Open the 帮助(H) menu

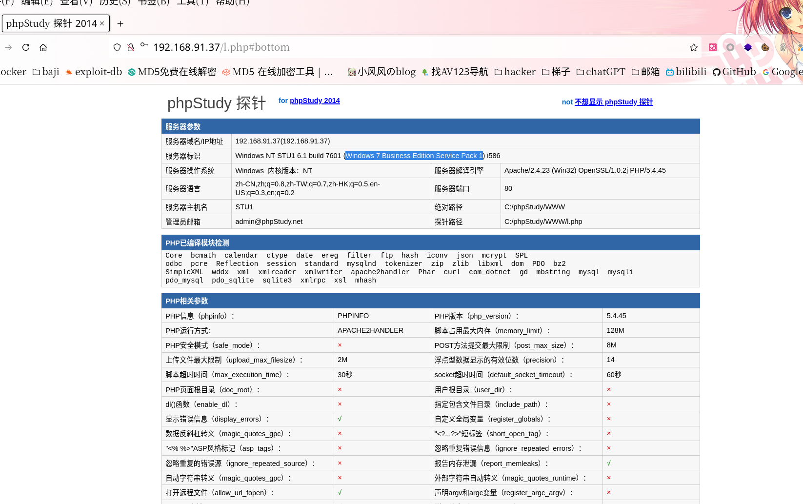pos(233,2)
